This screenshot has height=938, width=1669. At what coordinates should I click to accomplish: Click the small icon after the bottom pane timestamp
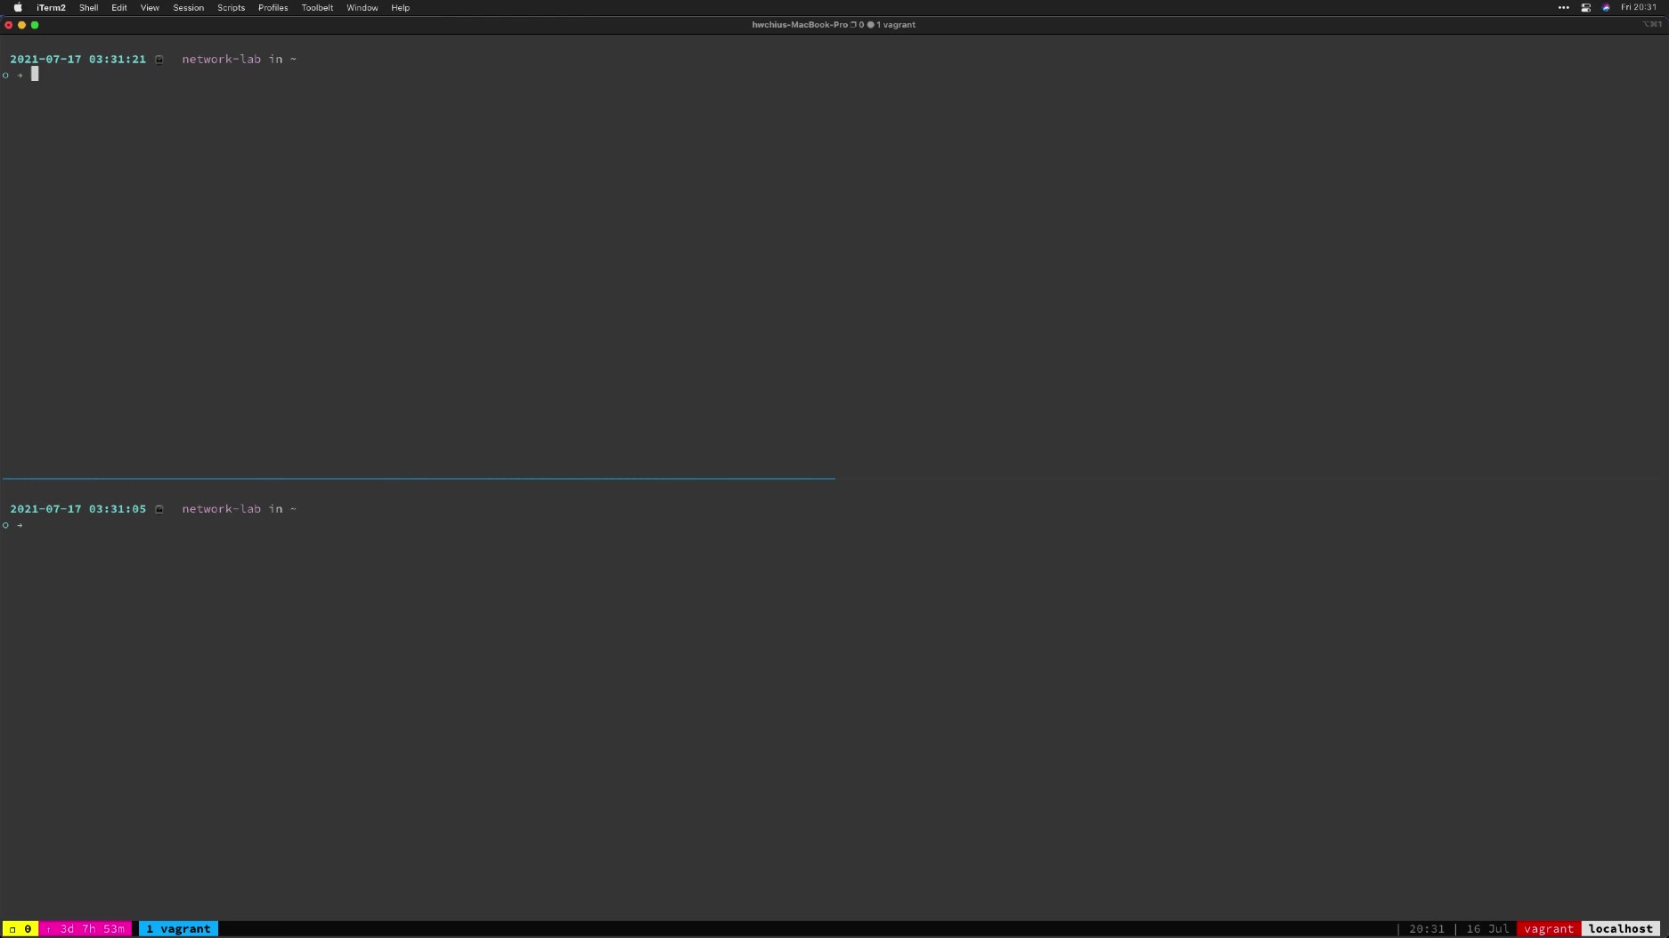tap(159, 509)
